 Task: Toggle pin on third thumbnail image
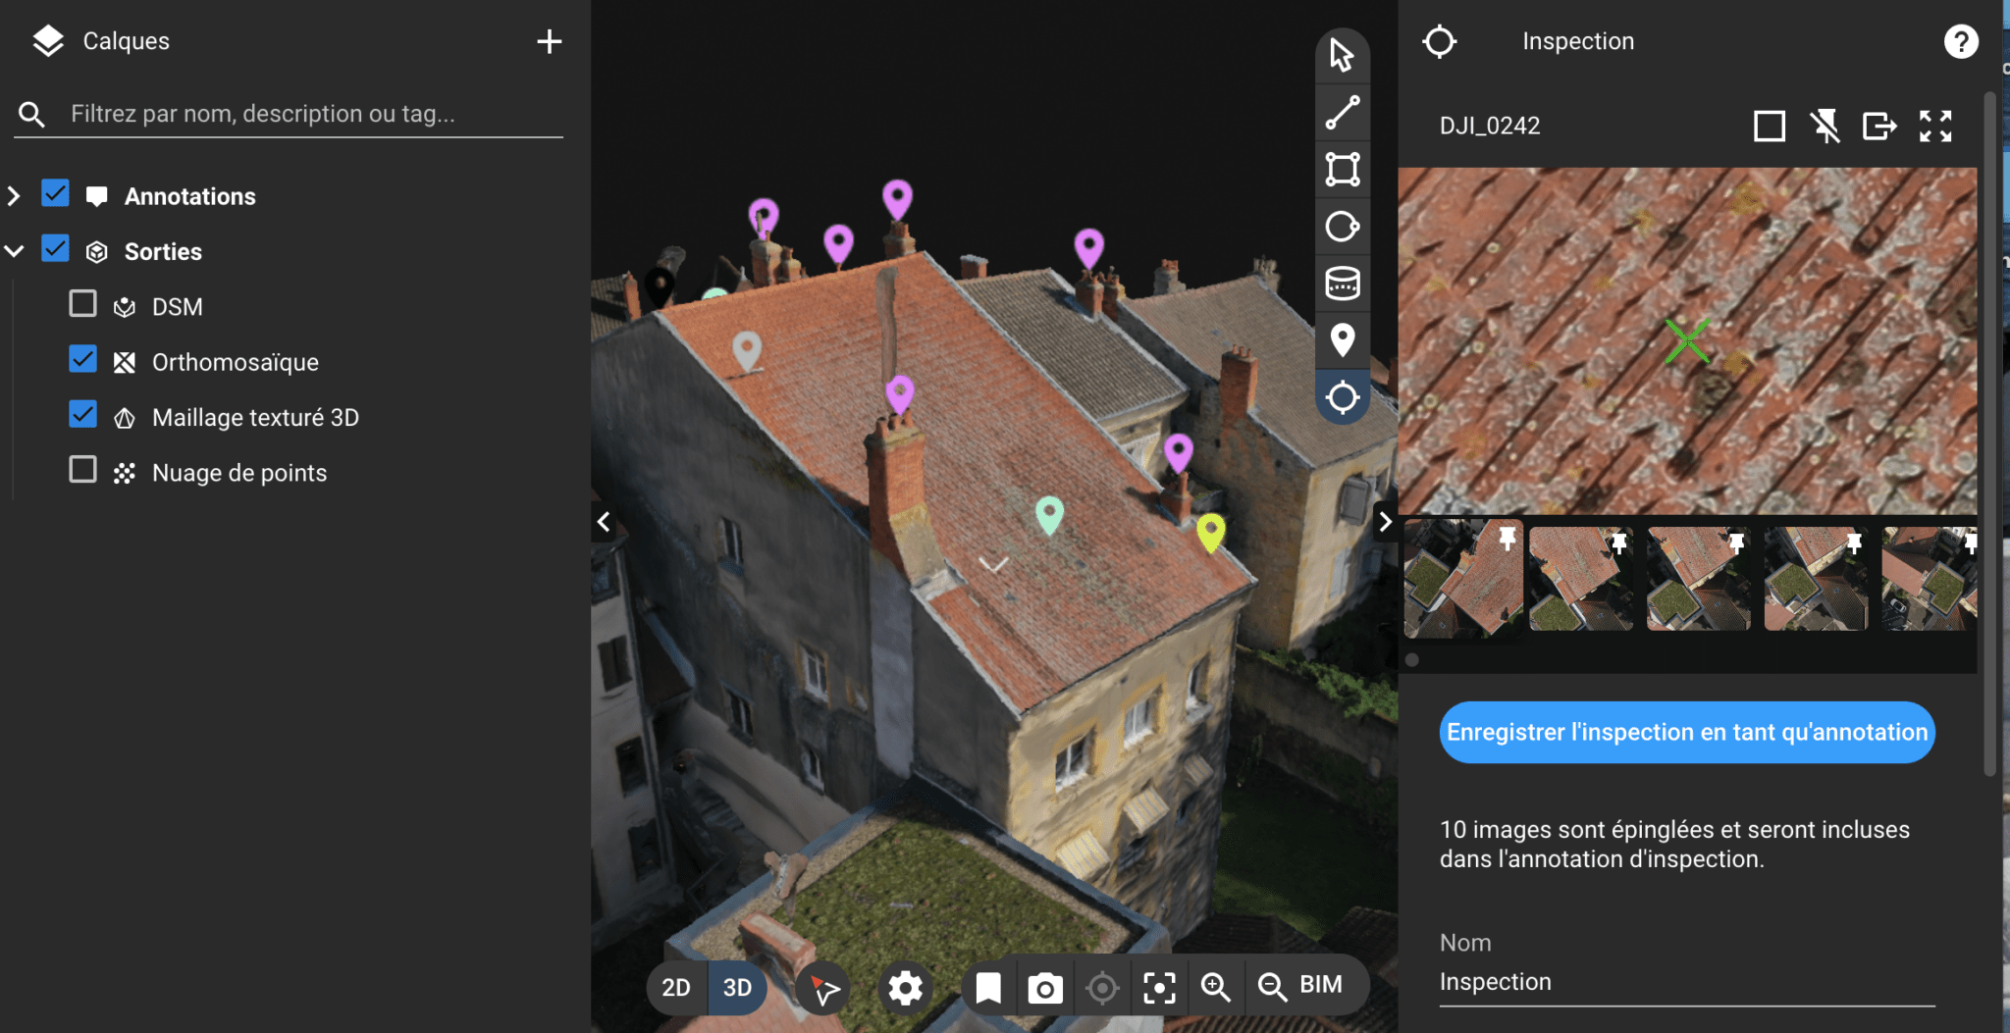coord(1736,542)
